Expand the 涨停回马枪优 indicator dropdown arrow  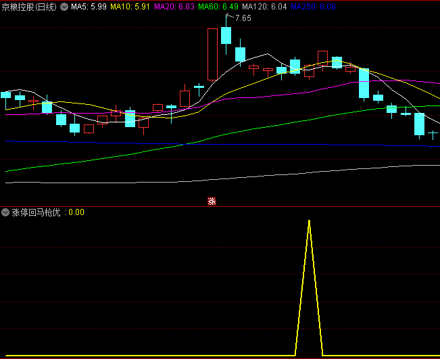[x=5, y=212]
